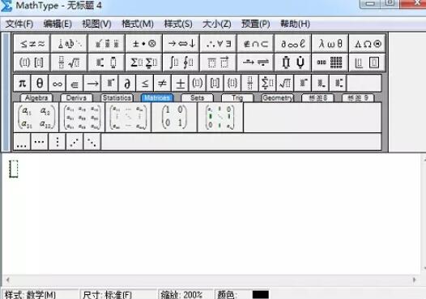This screenshot has height=299, width=426.
Task: Open the miscellaneous symbols palette (∂∞ℓ)
Action: point(293,44)
